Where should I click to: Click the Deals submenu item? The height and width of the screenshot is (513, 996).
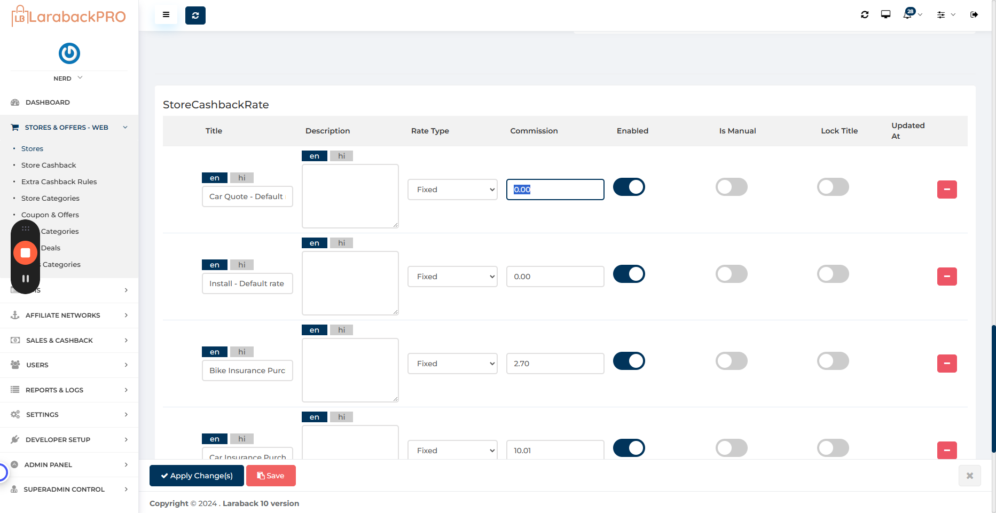[x=51, y=248]
